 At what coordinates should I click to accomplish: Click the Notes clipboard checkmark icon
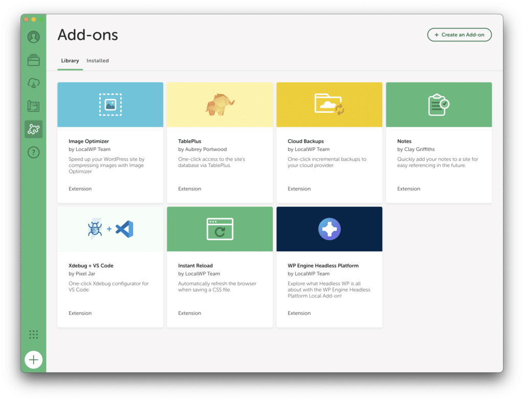coord(439,105)
